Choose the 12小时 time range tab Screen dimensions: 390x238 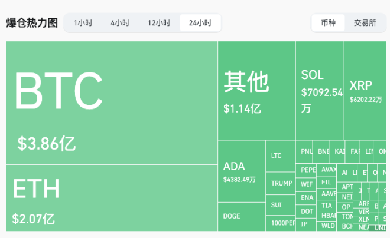tap(159, 23)
